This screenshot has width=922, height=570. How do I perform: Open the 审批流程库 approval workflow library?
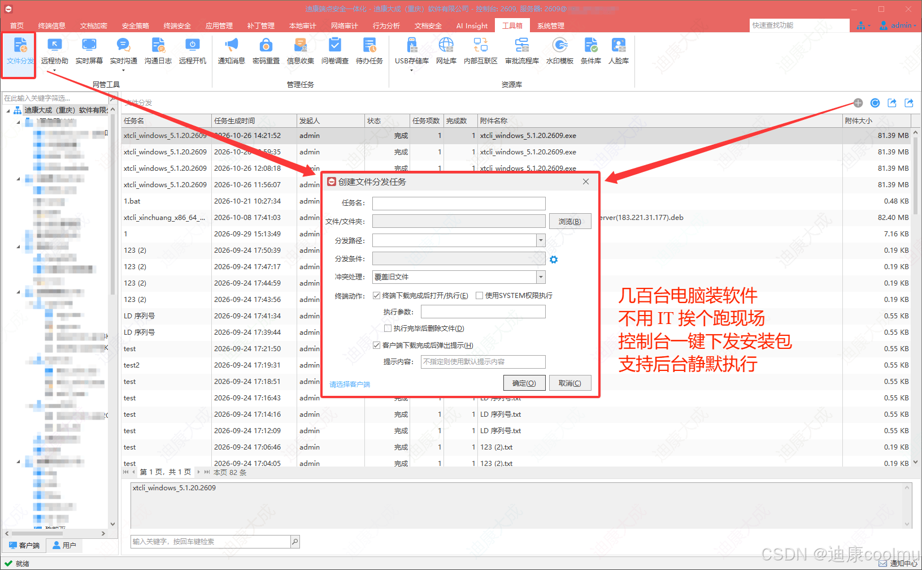tap(522, 51)
